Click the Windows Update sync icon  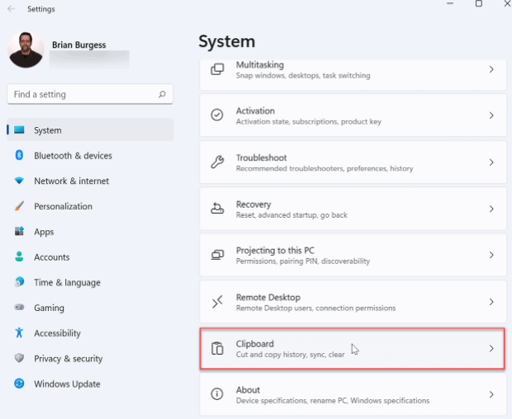point(19,384)
